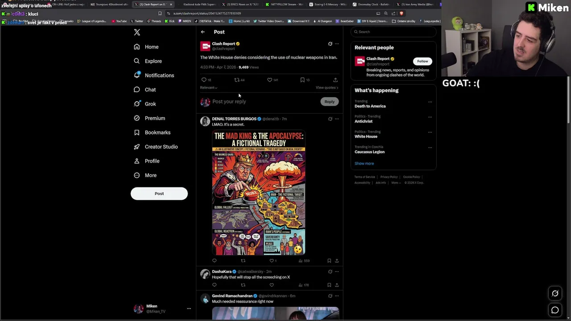Bookmark the Clash Report post

[302, 80]
